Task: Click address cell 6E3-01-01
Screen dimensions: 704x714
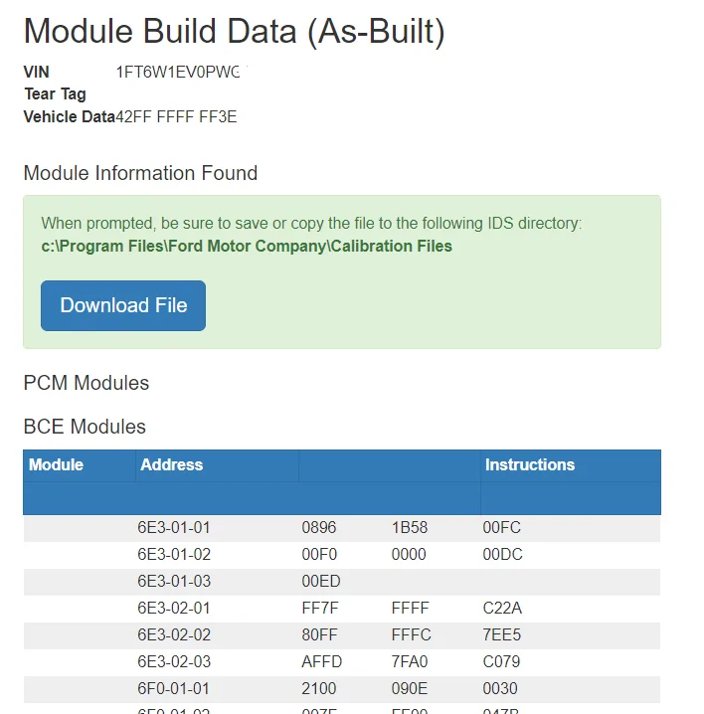Action: pyautogui.click(x=174, y=527)
